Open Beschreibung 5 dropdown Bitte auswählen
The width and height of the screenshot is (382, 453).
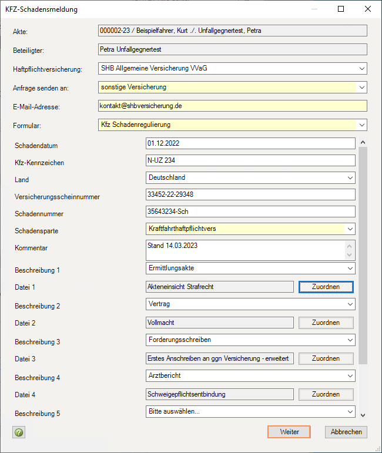click(x=350, y=411)
